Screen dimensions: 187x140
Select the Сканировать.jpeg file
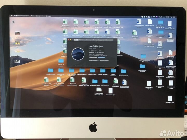point(110,92)
